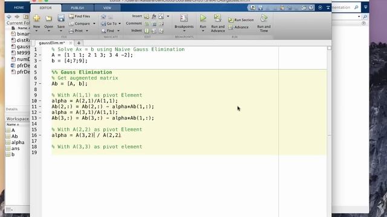Screen dimensions: 387x217
Task: Click Run and Time icon
Action: pos(264,18)
